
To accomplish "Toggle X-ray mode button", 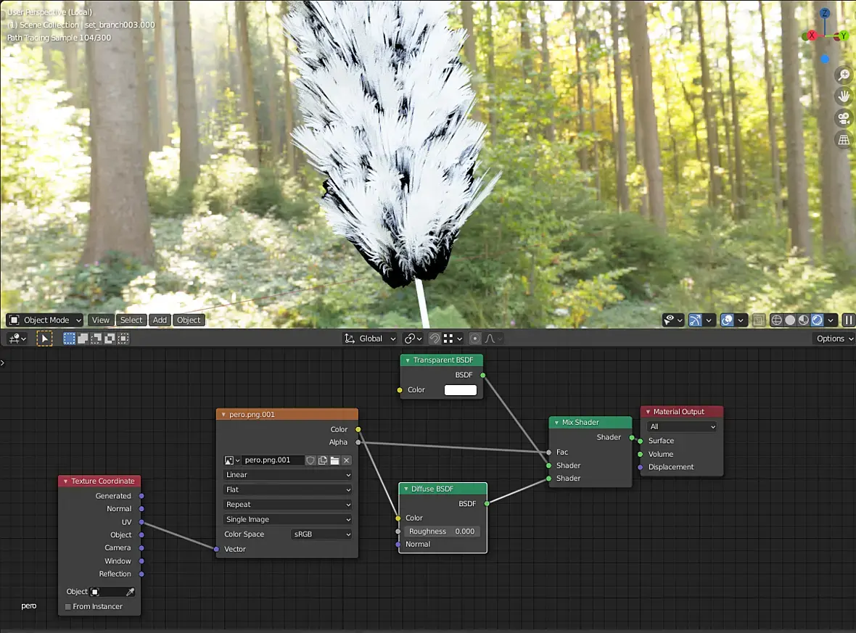I will pos(758,320).
